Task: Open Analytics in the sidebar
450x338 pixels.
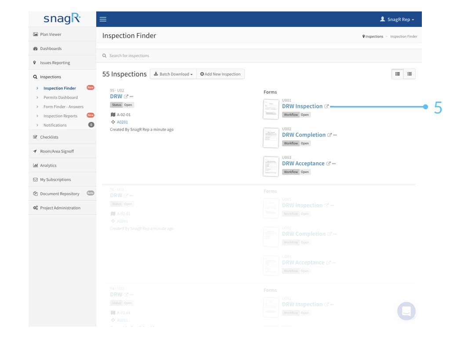Action: [x=62, y=165]
